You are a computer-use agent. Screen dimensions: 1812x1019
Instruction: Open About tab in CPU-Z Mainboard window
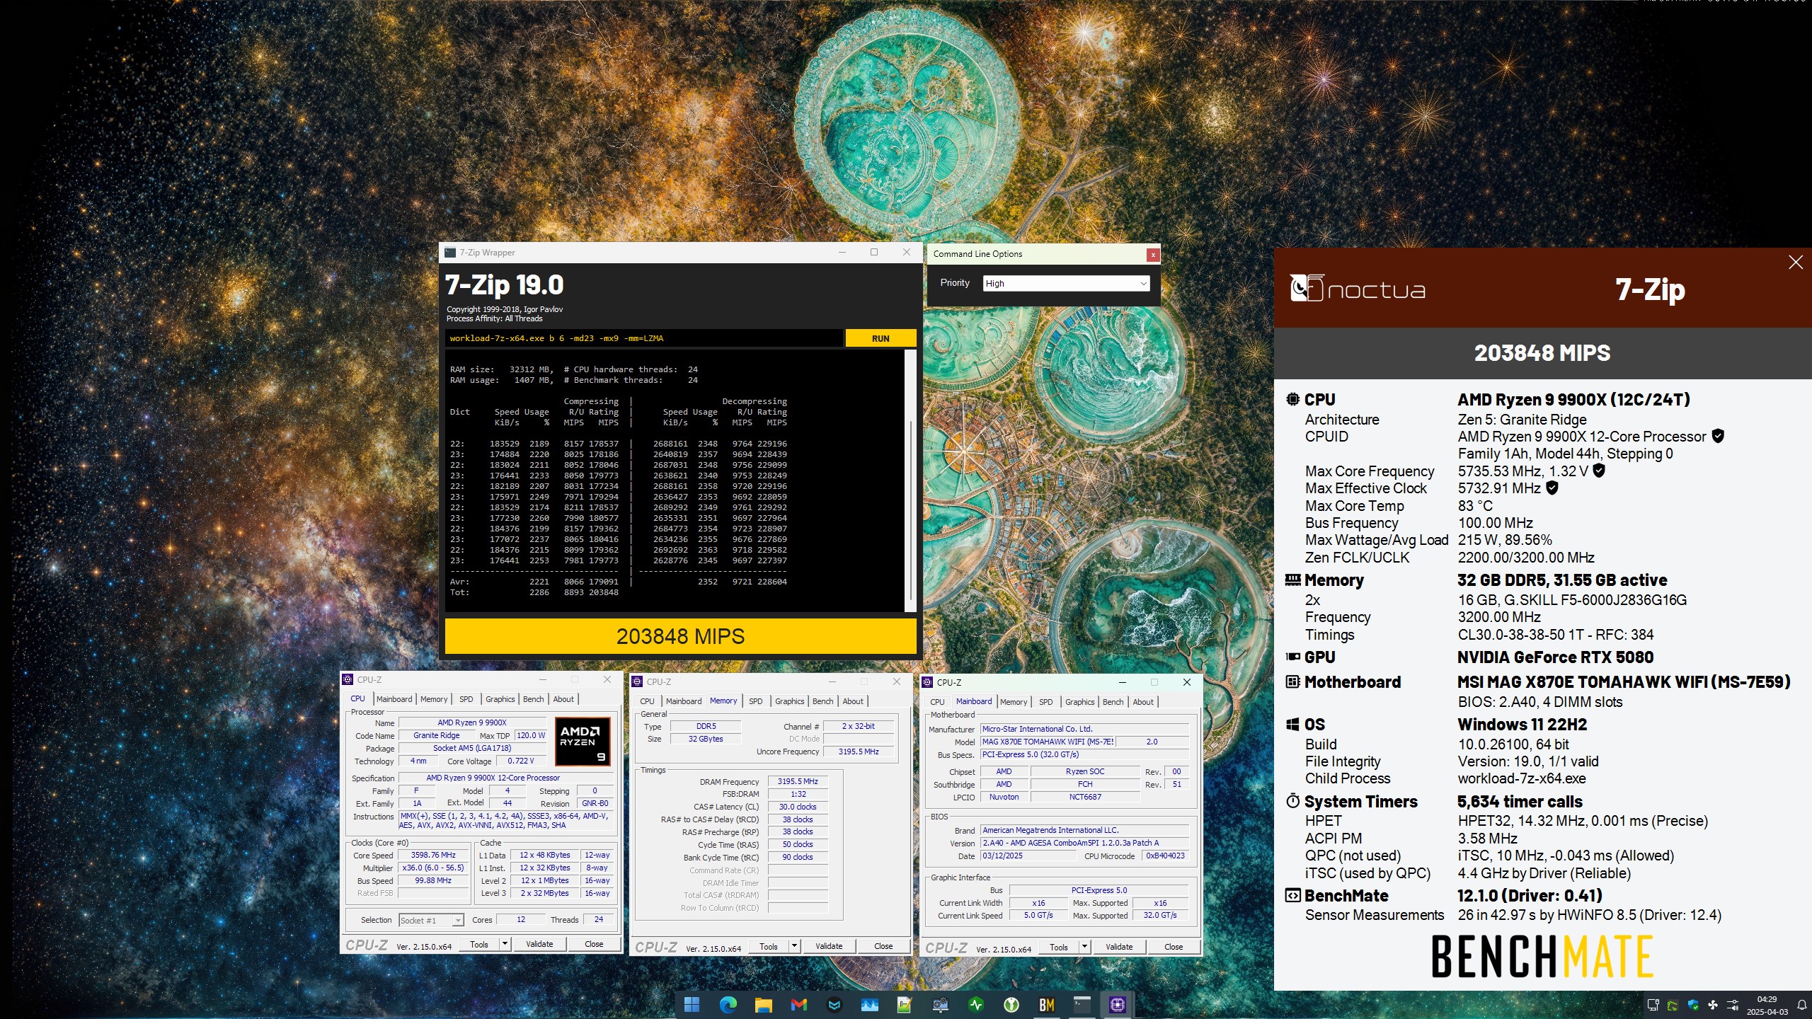[x=1143, y=702]
